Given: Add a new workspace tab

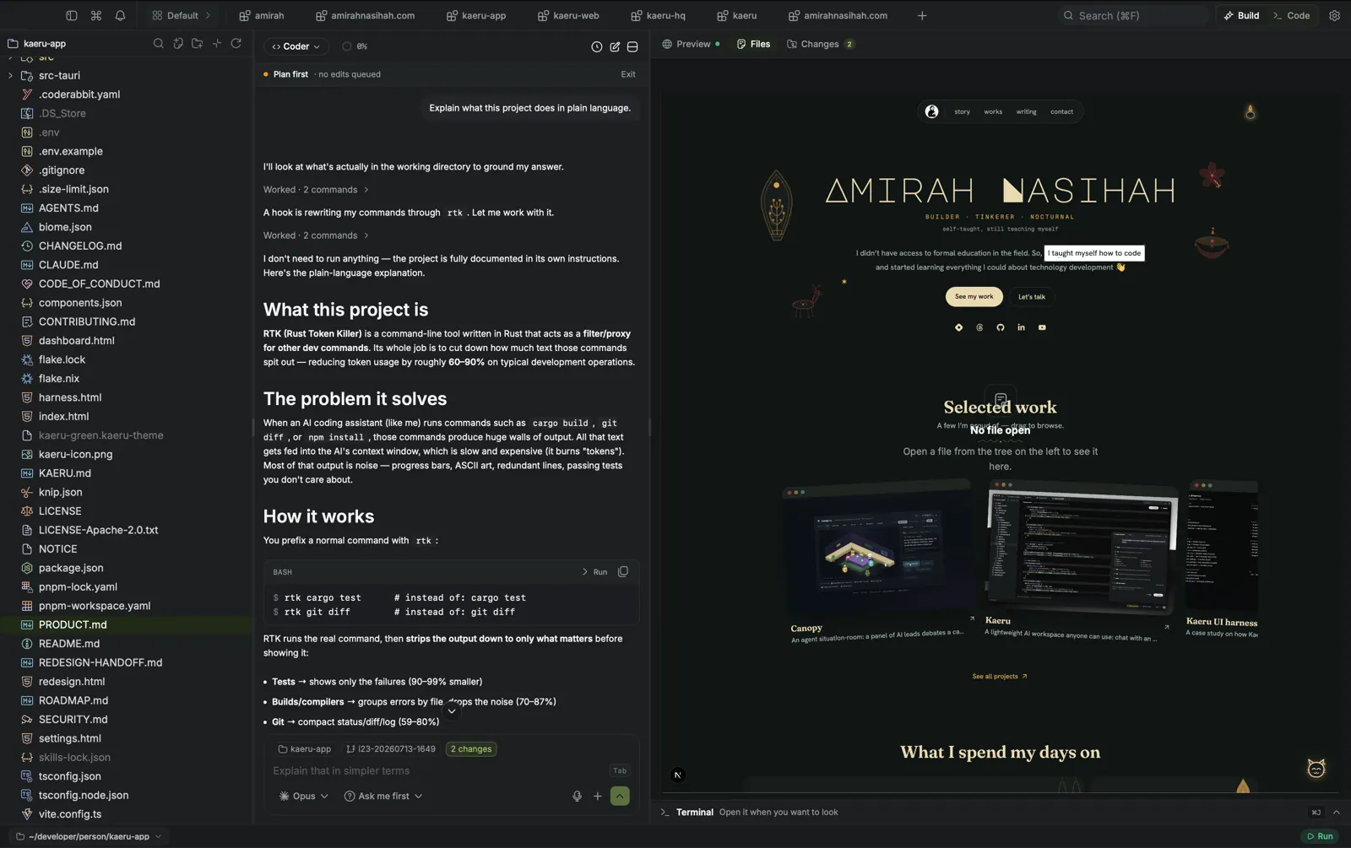Looking at the screenshot, I should 922,15.
